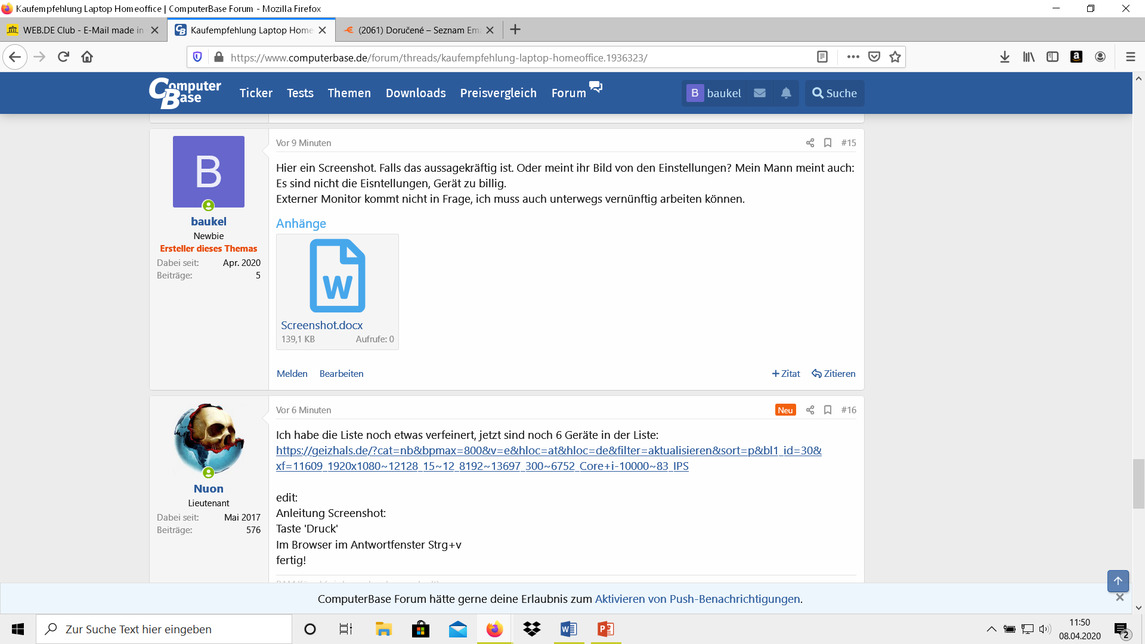1145x644 pixels.
Task: Open Dropbox from the taskbar
Action: coord(531,629)
